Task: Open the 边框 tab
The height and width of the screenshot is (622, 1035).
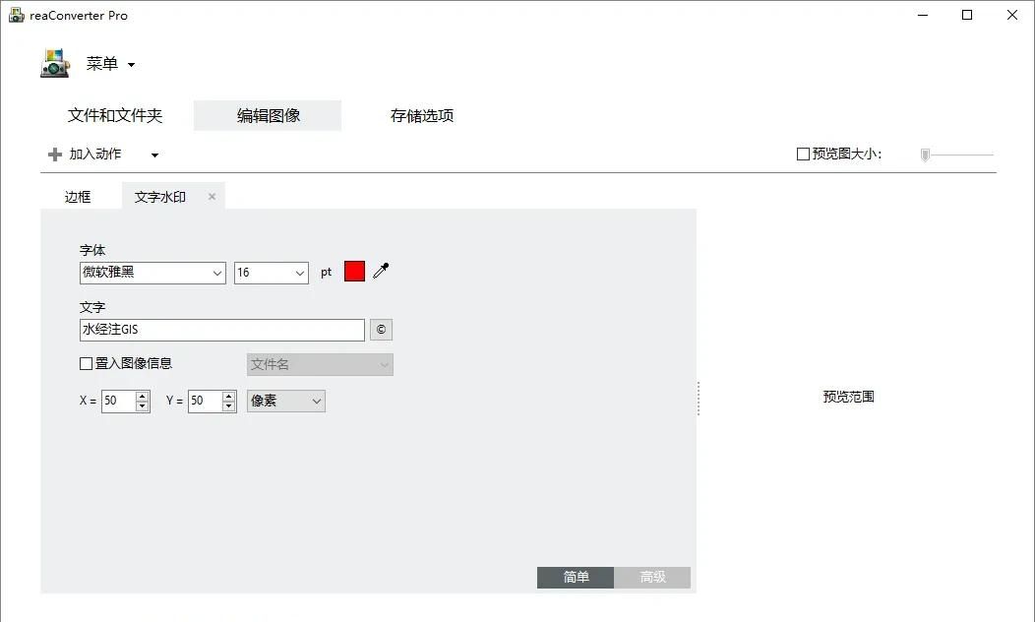Action: pyautogui.click(x=78, y=196)
